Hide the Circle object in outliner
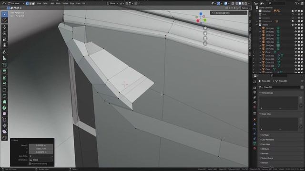This screenshot has width=305, height=171. coord(295,52)
